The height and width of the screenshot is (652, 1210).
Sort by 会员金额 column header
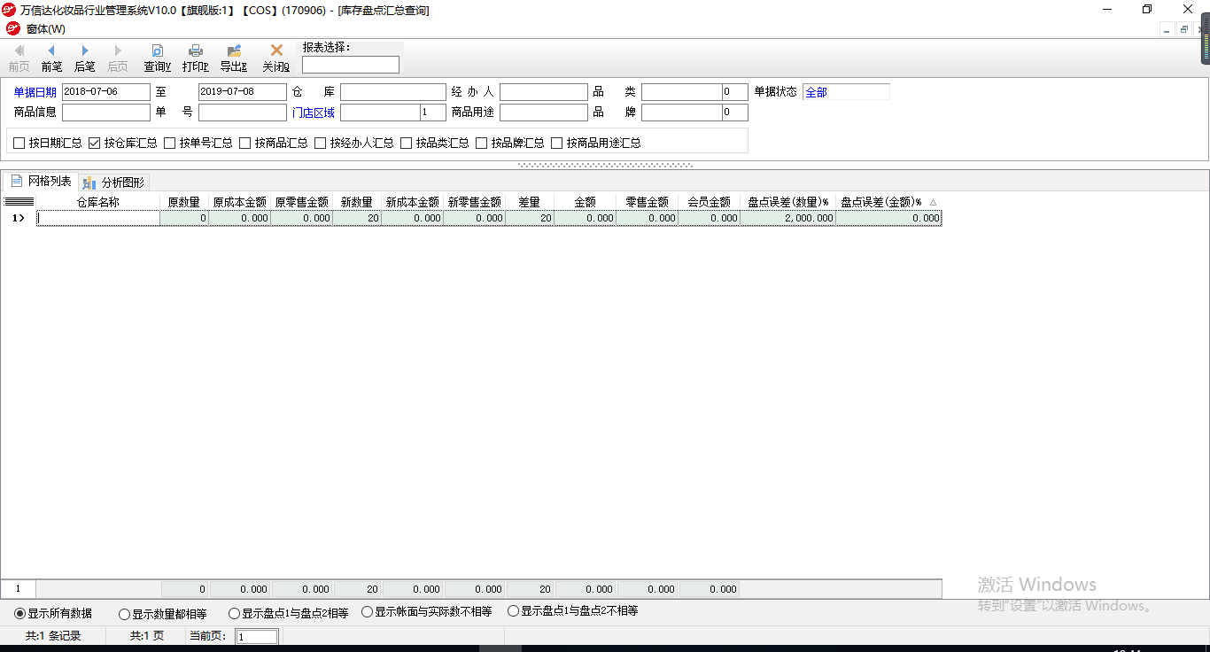pyautogui.click(x=710, y=202)
